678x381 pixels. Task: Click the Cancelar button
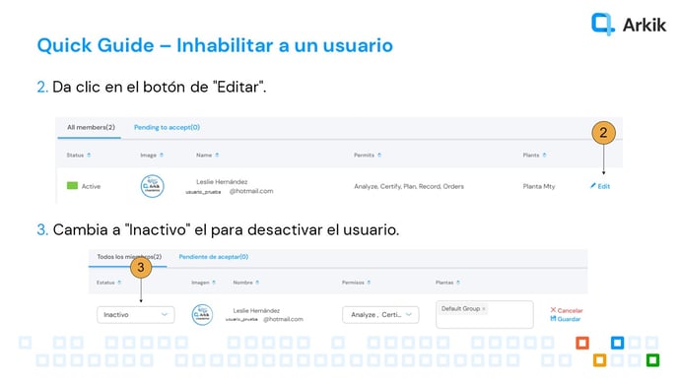coord(567,310)
